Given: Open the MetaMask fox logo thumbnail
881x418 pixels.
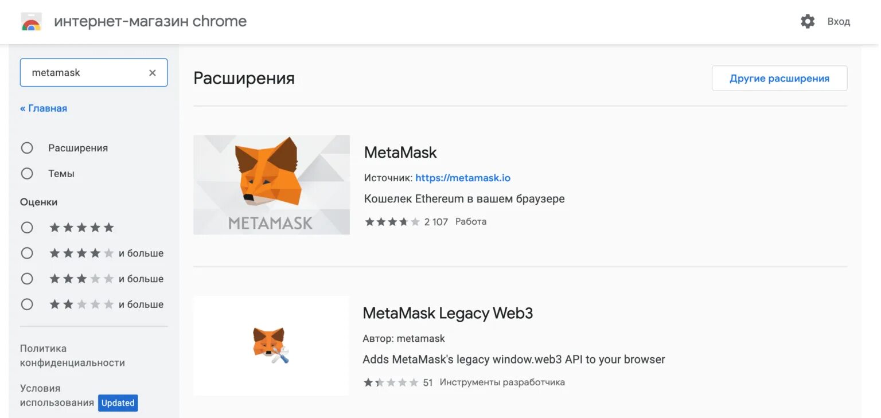Looking at the screenshot, I should (x=271, y=185).
